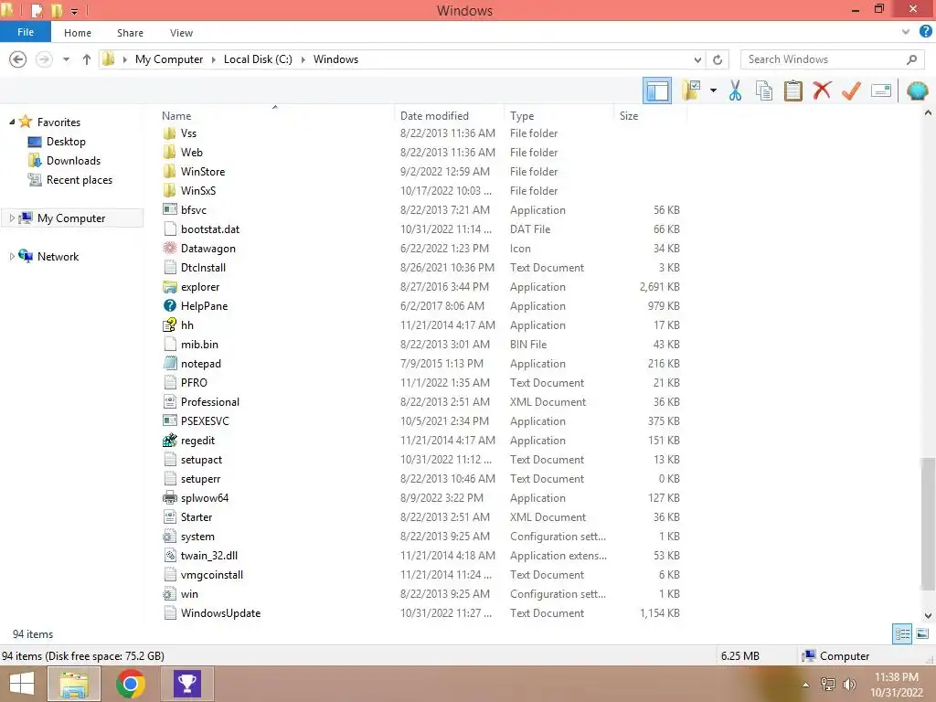Open the folder options icon in toolbar

[692, 90]
